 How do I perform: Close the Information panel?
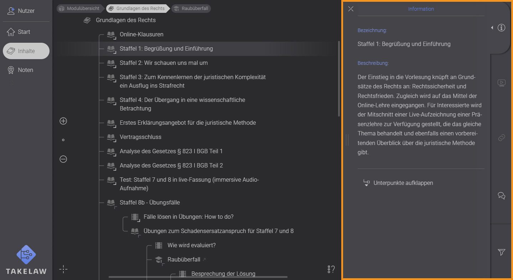pyautogui.click(x=351, y=9)
